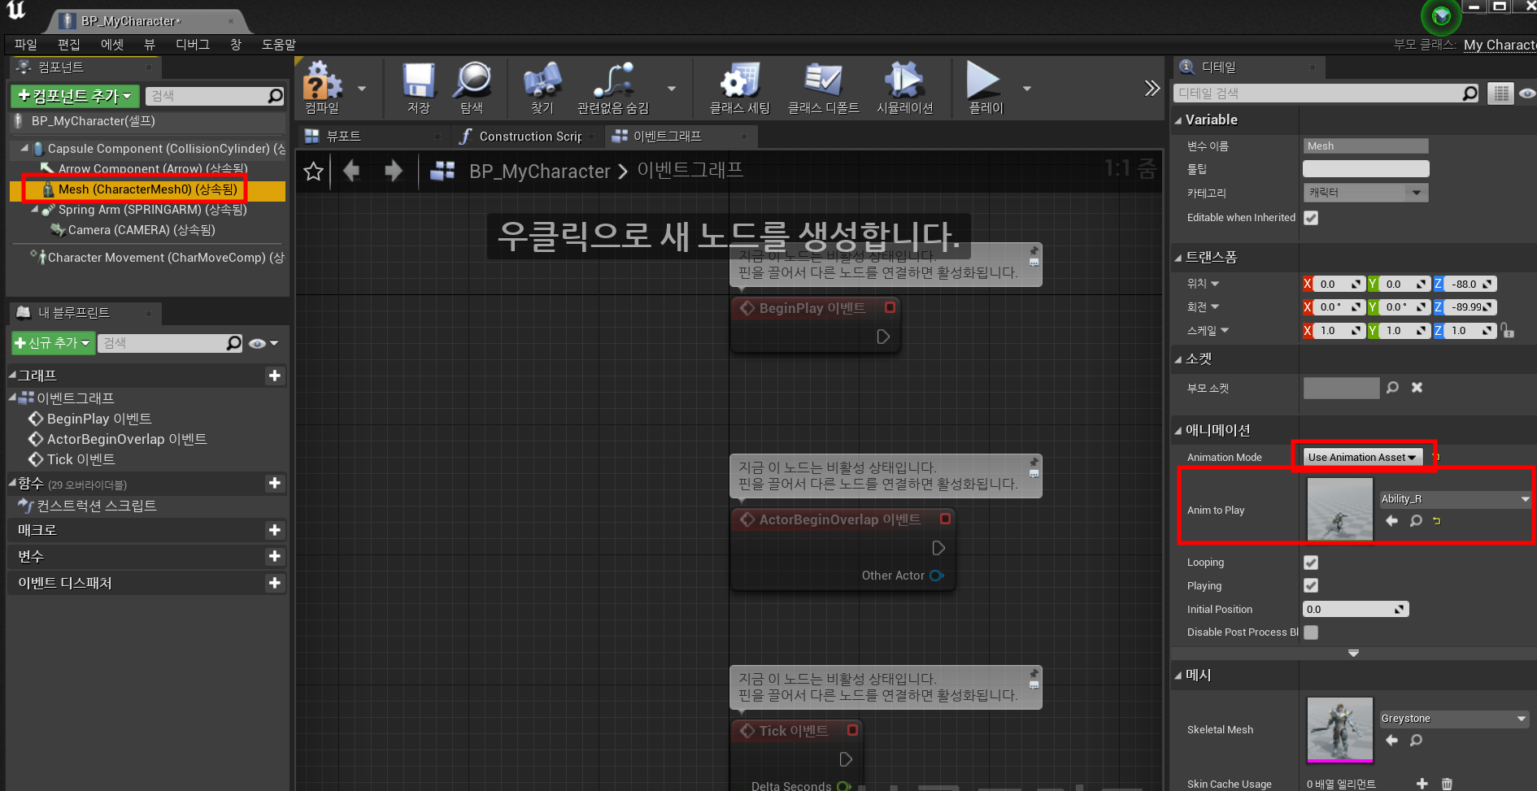The width and height of the screenshot is (1537, 791).
Task: Open the Find (찾기) binoculars icon
Action: point(542,88)
